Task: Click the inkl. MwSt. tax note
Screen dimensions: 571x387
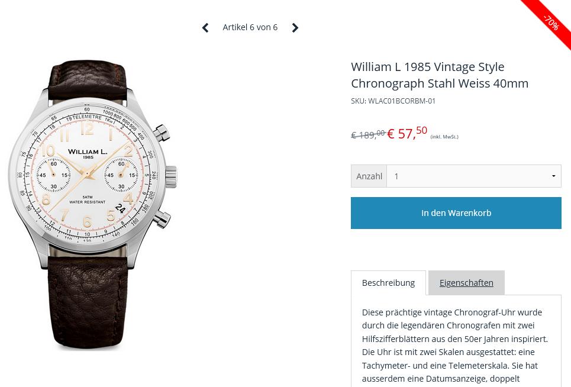Action: tap(444, 137)
